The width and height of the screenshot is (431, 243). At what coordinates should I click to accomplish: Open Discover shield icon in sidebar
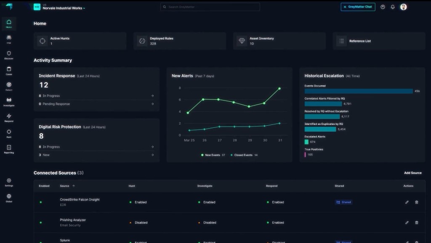9,55
